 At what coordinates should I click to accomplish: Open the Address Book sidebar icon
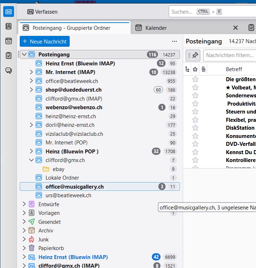click(x=9, y=26)
